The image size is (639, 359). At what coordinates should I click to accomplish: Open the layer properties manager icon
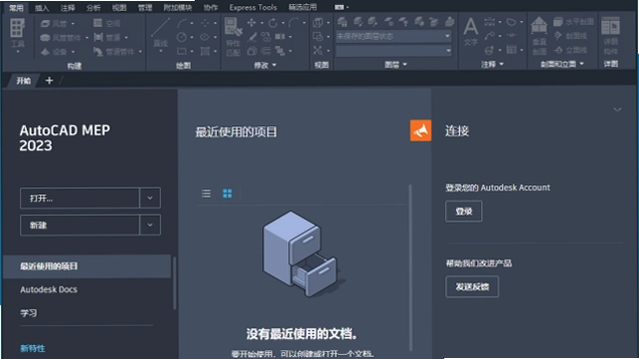(342, 22)
